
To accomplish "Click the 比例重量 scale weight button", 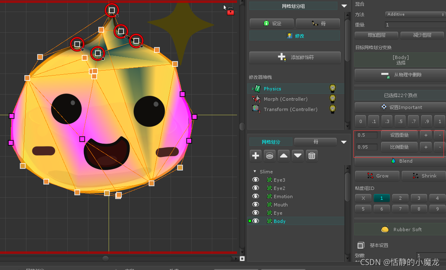I will [x=399, y=147].
